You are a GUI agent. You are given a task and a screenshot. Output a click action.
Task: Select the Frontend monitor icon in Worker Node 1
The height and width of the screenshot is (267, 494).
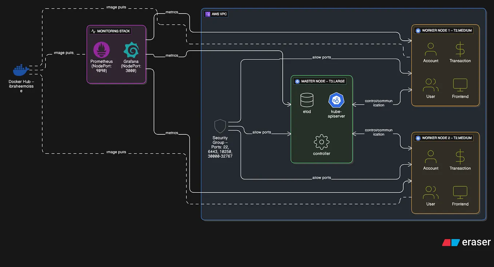(460, 84)
